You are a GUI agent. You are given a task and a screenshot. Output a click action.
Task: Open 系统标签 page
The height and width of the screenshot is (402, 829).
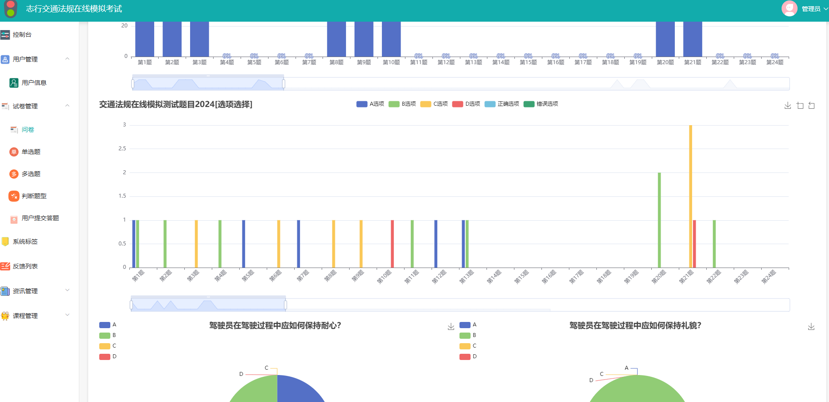25,241
